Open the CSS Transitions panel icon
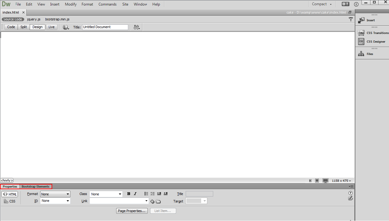This screenshot has width=389, height=221. (361, 33)
